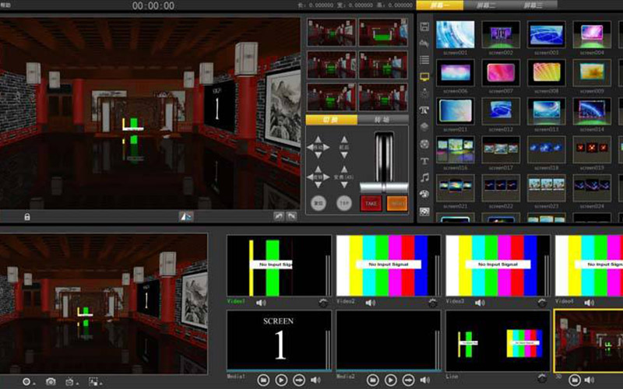Open the list icon in sidebar
This screenshot has width=623, height=389.
[x=424, y=60]
